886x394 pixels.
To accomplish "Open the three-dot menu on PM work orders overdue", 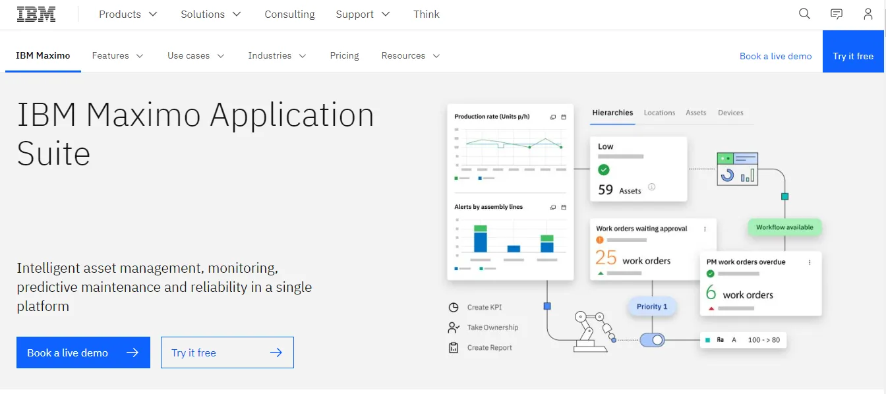I will [810, 262].
